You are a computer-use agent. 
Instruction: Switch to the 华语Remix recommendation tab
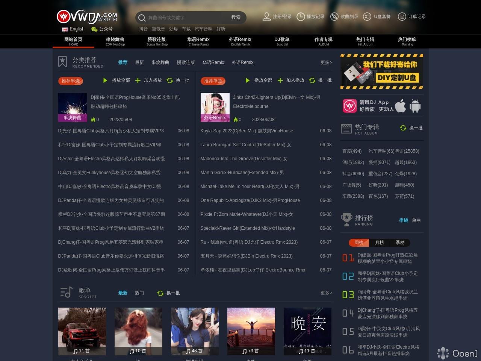213,62
